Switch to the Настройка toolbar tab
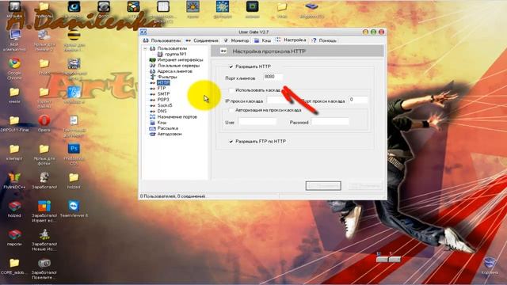Image resolution: width=507 pixels, height=285 pixels. click(x=291, y=40)
